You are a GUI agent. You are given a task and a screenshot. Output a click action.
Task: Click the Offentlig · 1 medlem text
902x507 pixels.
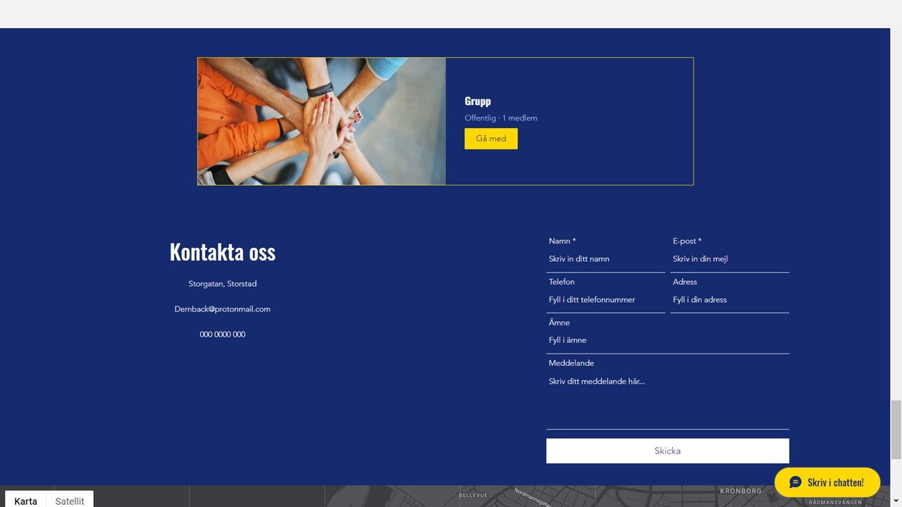[x=500, y=118]
